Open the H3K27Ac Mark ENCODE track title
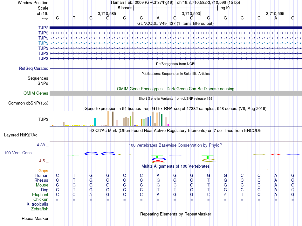 click(175, 131)
